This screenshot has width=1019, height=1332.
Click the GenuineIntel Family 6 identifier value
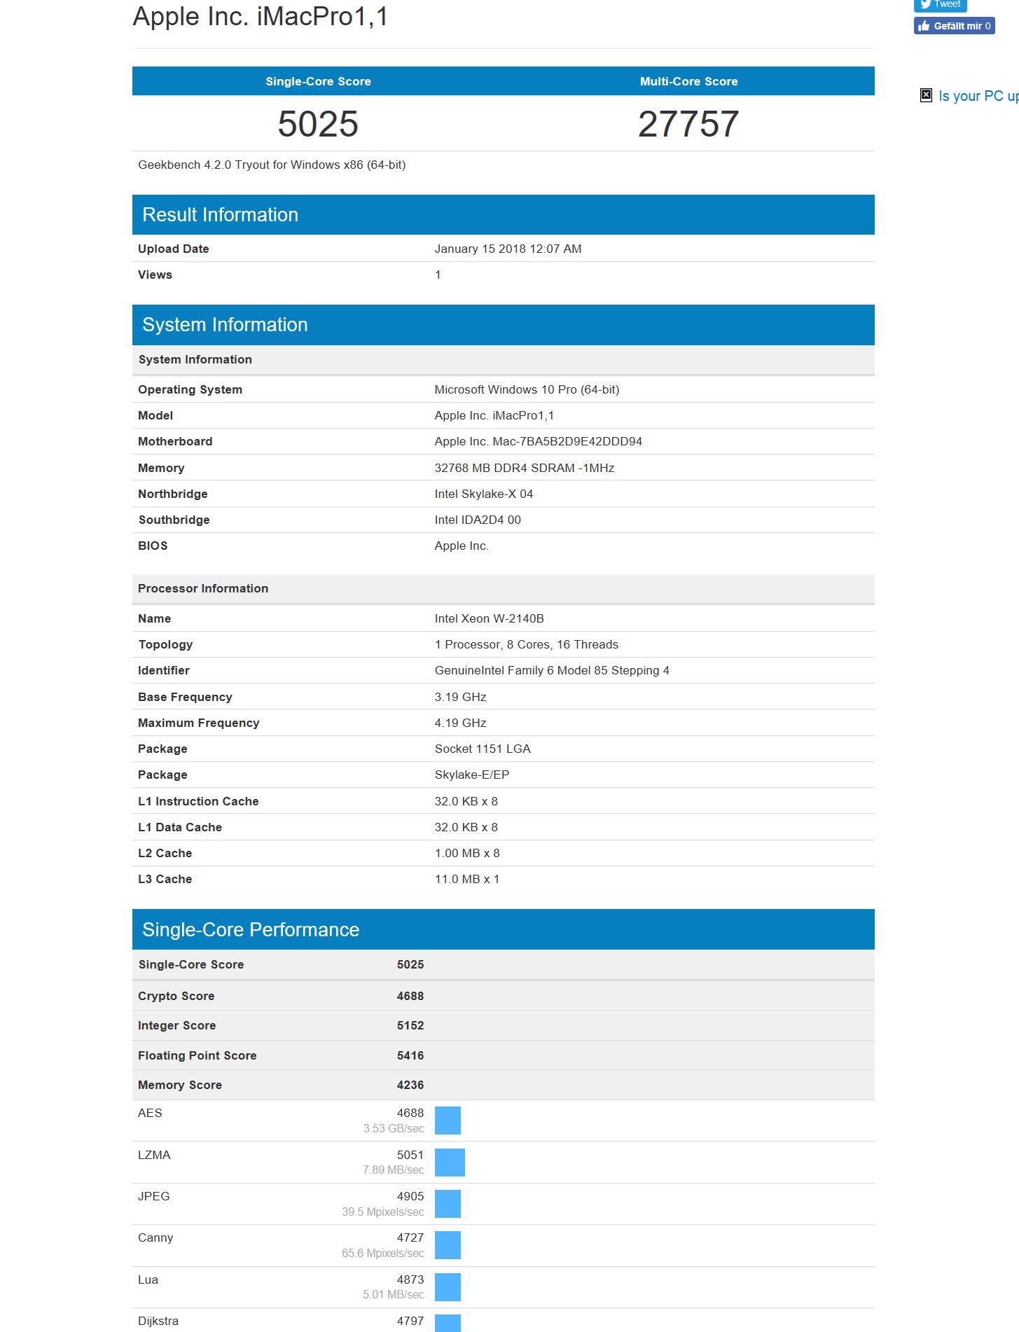pyautogui.click(x=552, y=670)
